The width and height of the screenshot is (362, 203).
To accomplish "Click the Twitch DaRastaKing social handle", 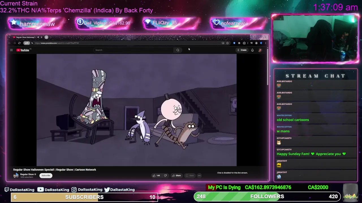I will [x=20, y=190].
